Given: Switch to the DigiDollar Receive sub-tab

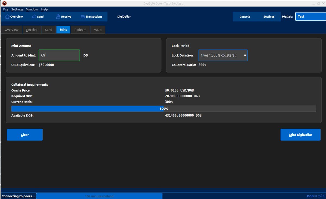Looking at the screenshot, I should pos(32,30).
